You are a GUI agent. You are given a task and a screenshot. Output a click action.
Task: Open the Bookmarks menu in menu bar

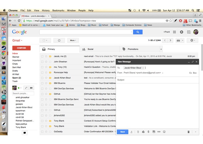(58, 10)
